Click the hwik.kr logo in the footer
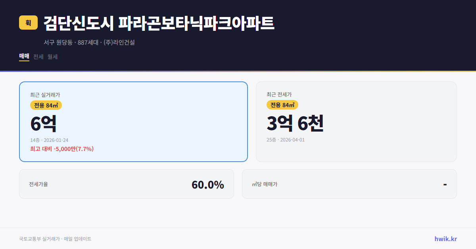The height and width of the screenshot is (249, 476). tap(445, 238)
